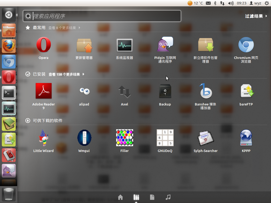The image size is (271, 203).
Task: Open 新立得软件包管理器
Action: [x=205, y=50]
